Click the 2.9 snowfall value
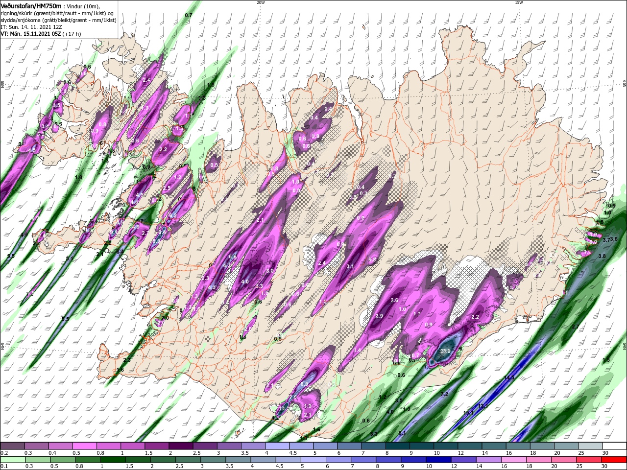The image size is (627, 470). (x=379, y=316)
